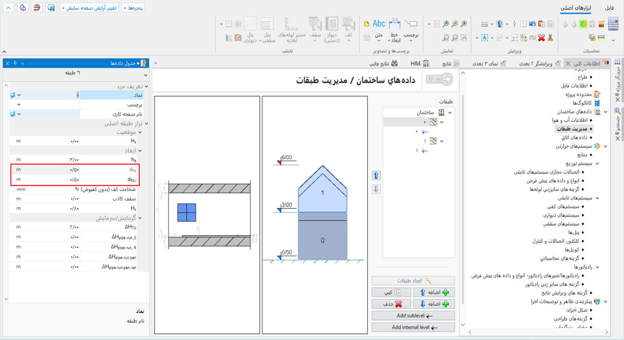This screenshot has height=340, width=624.
Task: Click the Add sublevel button
Action: (413, 316)
